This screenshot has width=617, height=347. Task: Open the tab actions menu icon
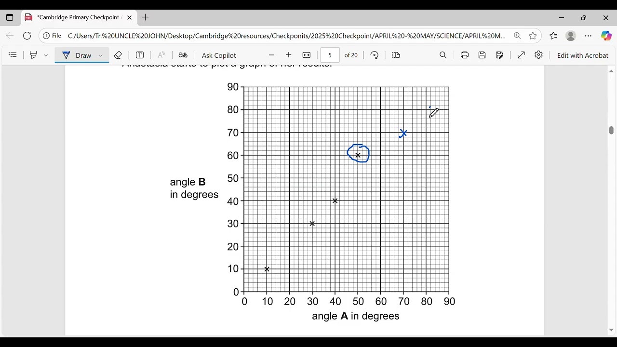(x=10, y=18)
